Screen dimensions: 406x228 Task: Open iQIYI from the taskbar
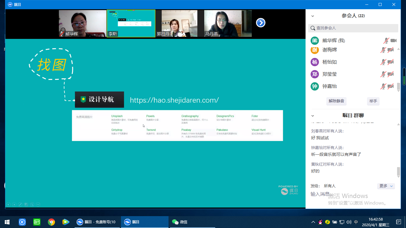coord(37,222)
